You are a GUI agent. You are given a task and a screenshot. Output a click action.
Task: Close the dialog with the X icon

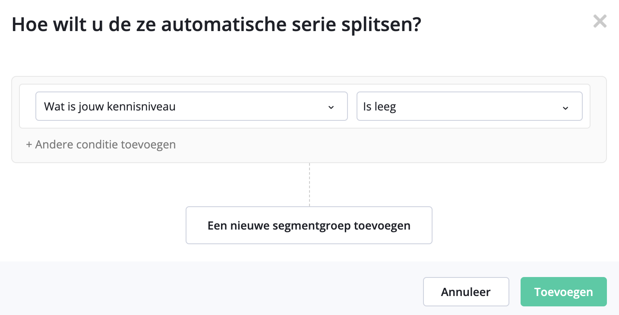600,21
